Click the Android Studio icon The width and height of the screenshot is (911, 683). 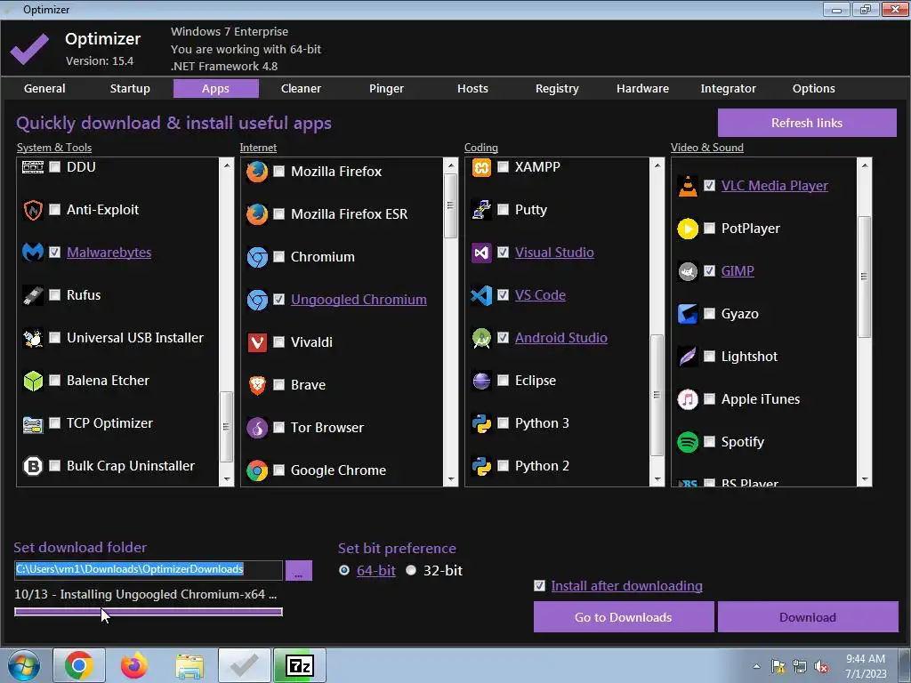point(481,338)
